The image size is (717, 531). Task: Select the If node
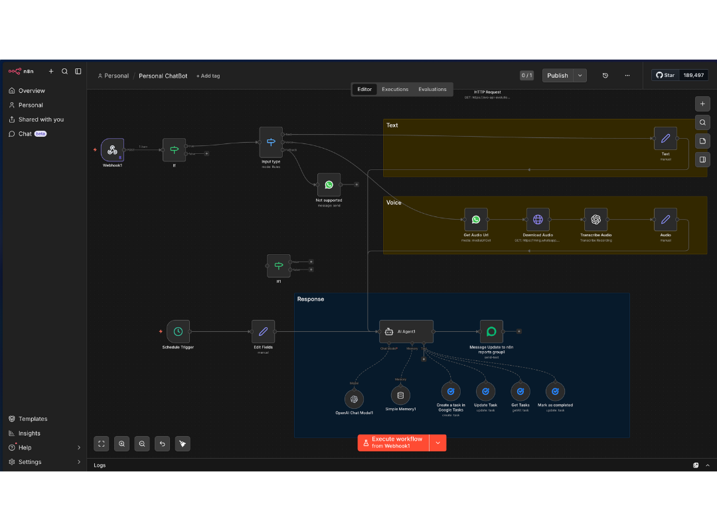174,150
